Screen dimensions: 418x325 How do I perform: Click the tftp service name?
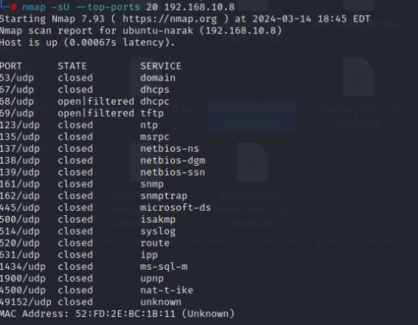(152, 114)
